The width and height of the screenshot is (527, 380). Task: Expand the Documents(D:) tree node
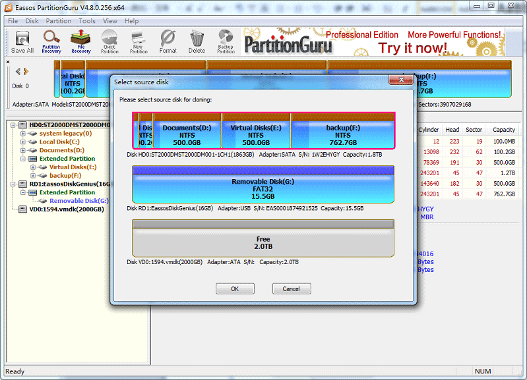coord(23,150)
